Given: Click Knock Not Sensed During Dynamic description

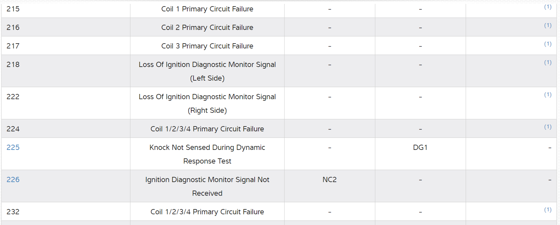Looking at the screenshot, I should (x=207, y=154).
